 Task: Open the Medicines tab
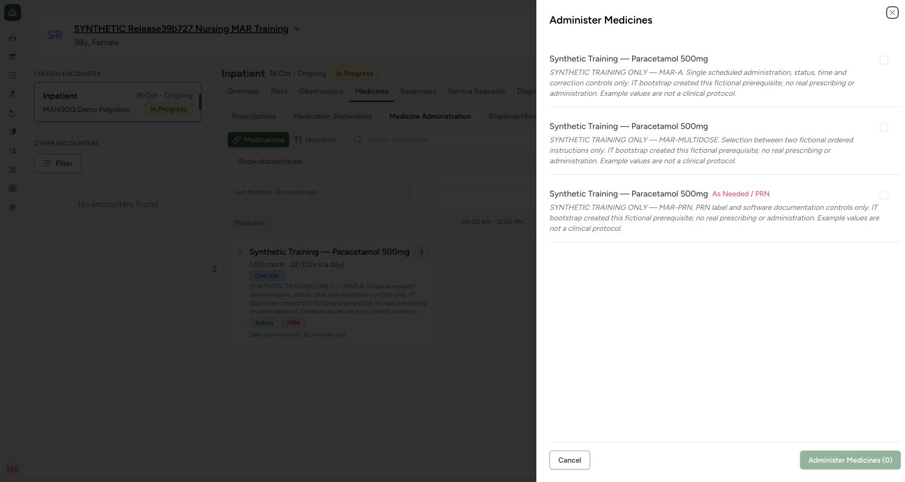tap(372, 91)
